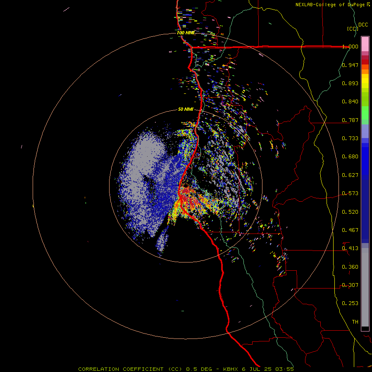The height and width of the screenshot is (372, 372).
Task: Select the 0.360 legend value
Action: (350, 267)
